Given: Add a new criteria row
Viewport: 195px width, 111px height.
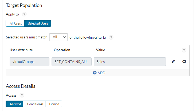Looking at the screenshot, I should (x=99, y=73).
